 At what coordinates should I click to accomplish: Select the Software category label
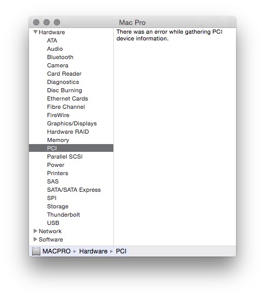(x=51, y=239)
